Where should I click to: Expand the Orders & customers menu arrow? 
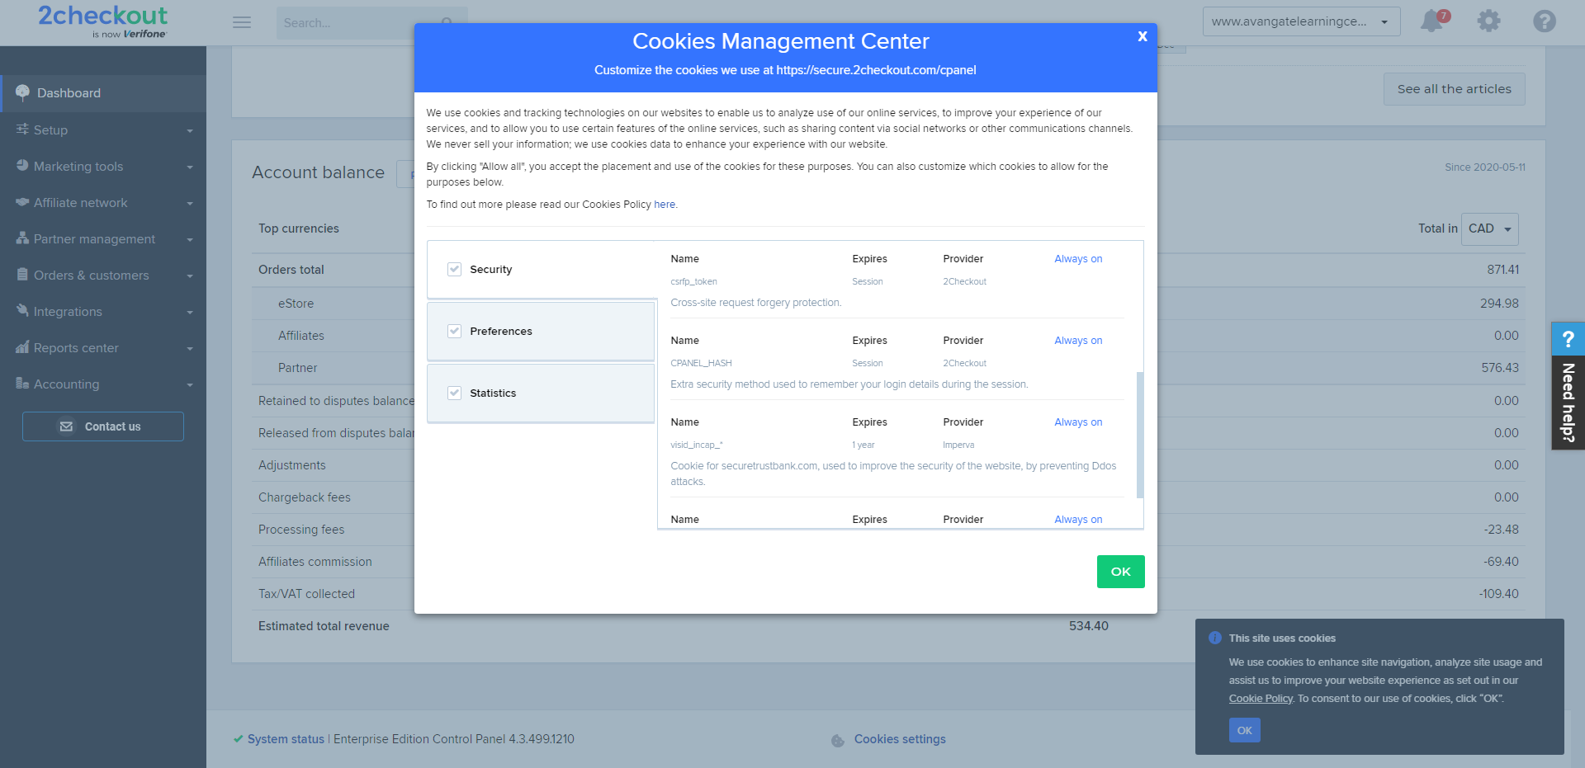click(x=190, y=276)
